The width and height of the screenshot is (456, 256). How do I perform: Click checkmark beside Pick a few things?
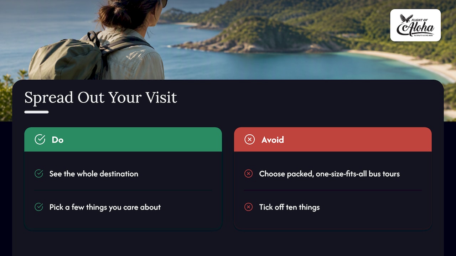click(x=39, y=207)
